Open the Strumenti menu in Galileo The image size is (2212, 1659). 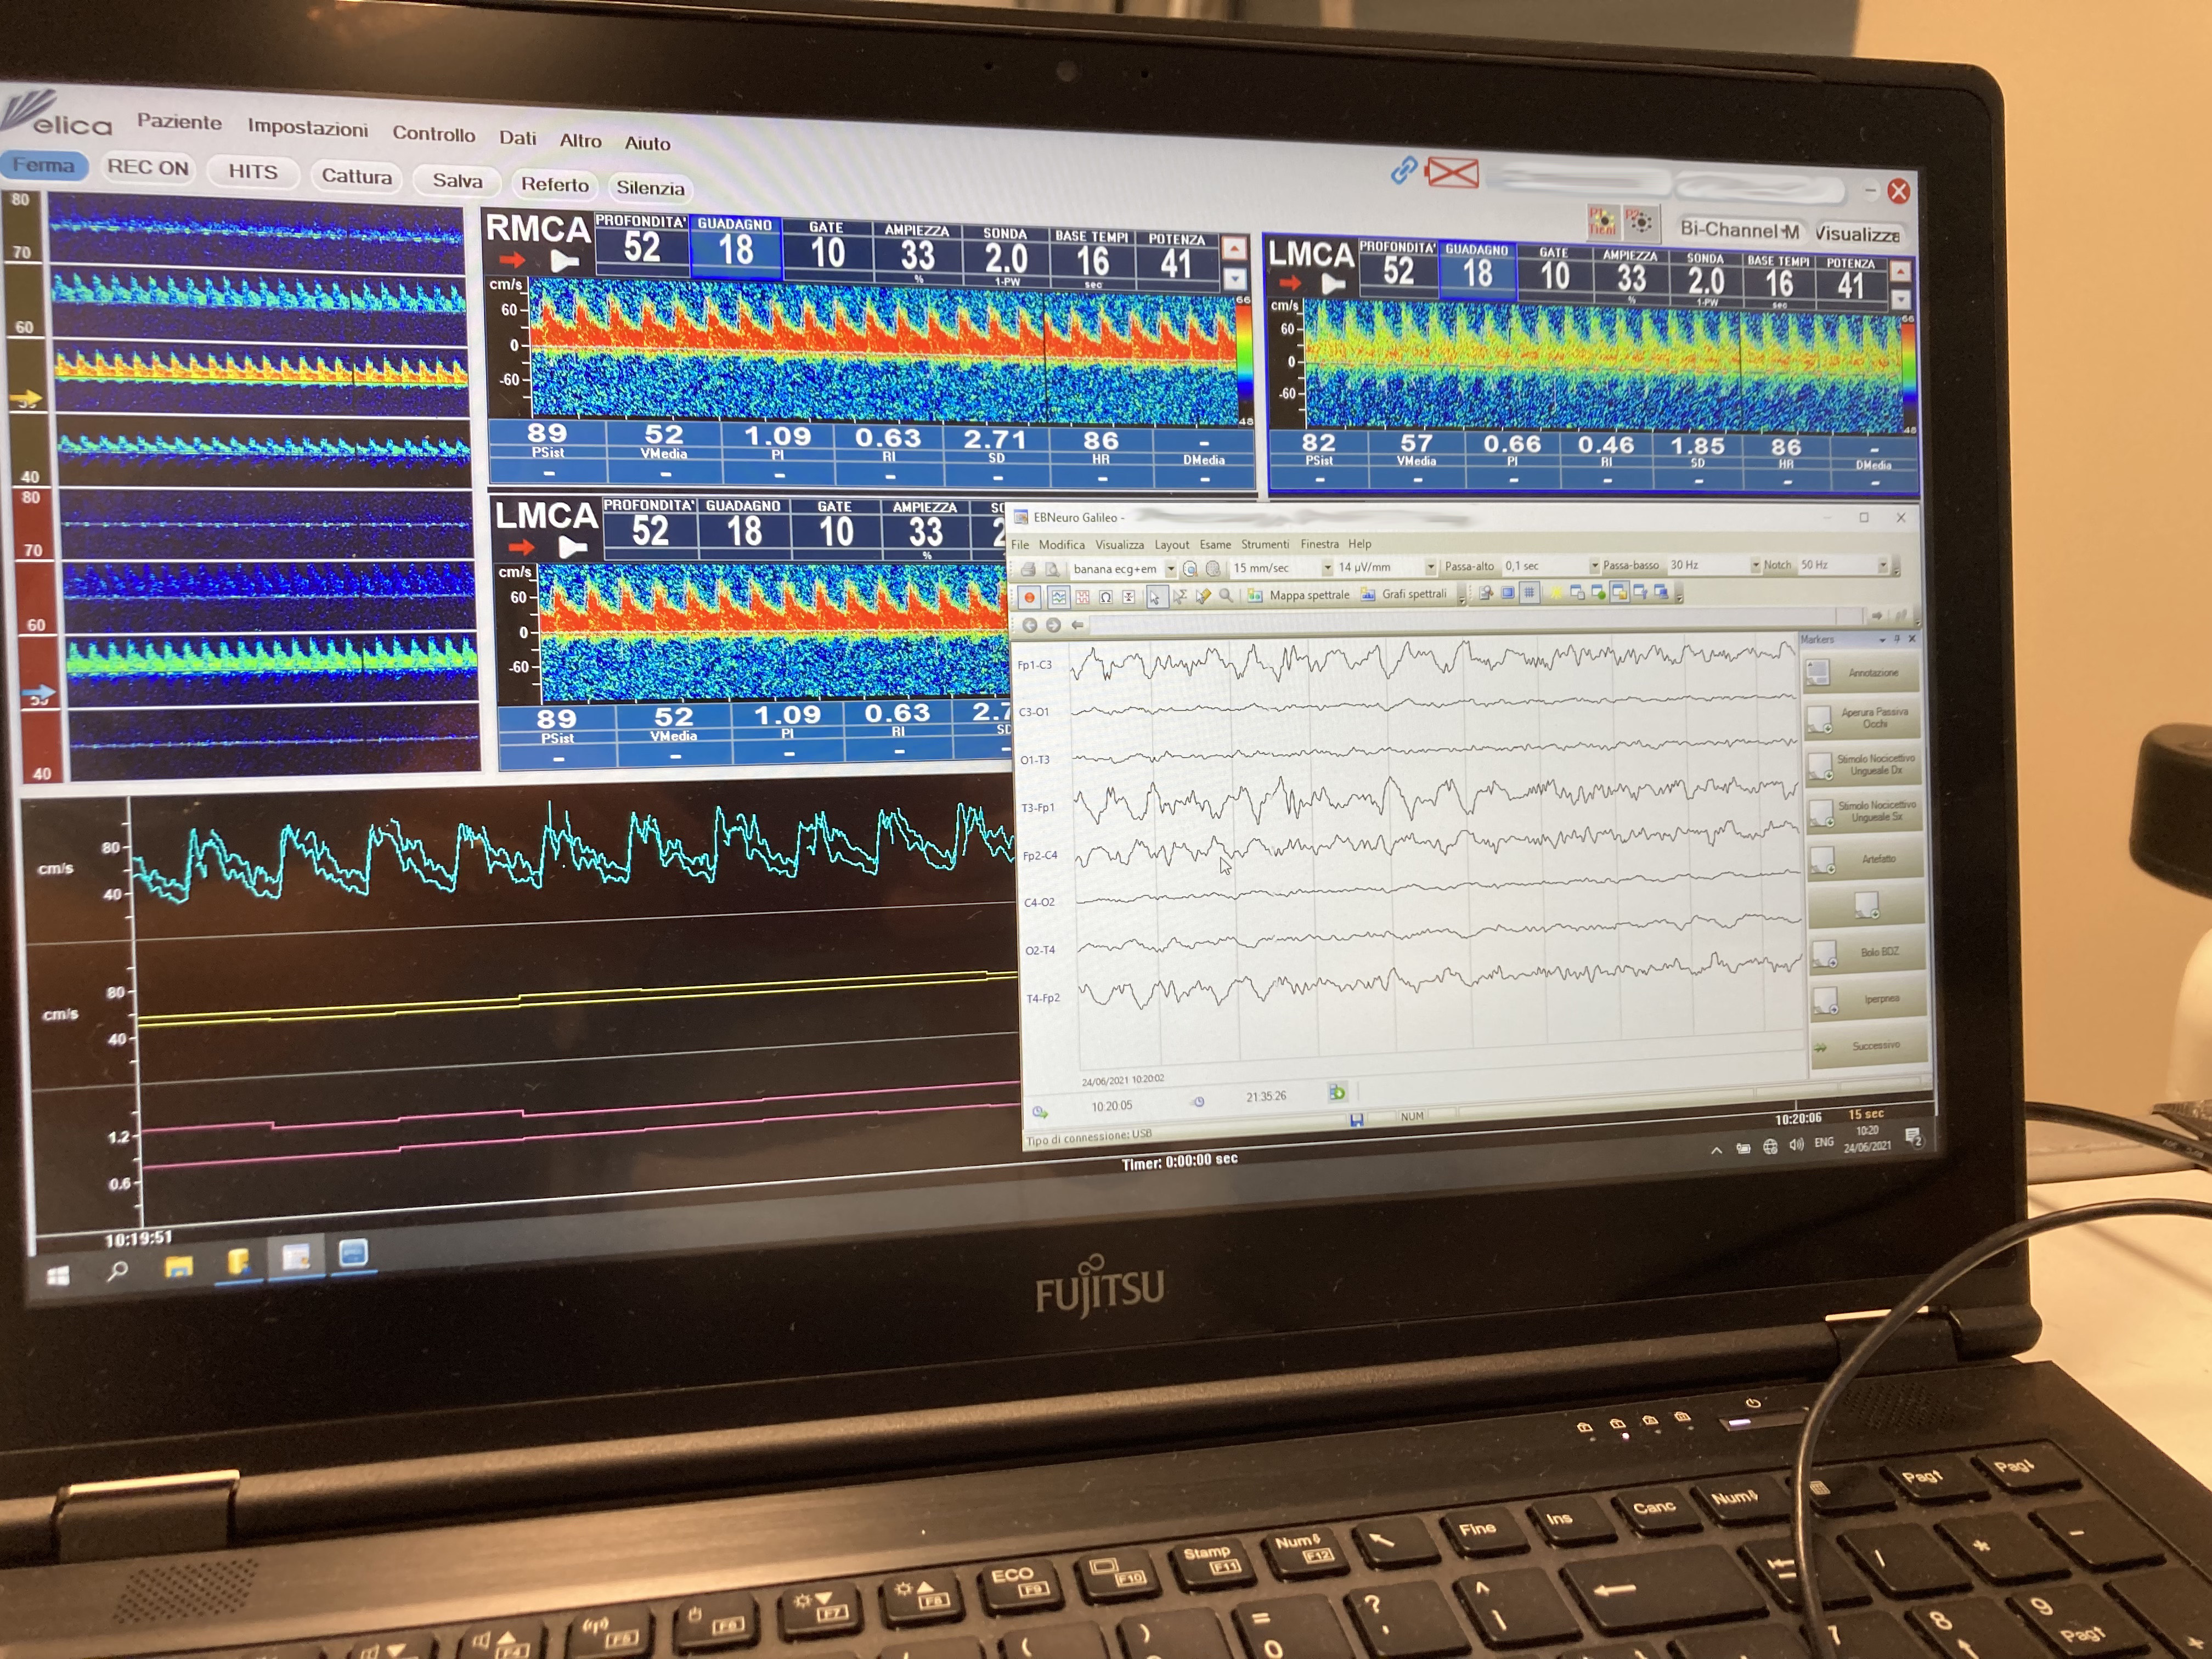pos(1265,544)
